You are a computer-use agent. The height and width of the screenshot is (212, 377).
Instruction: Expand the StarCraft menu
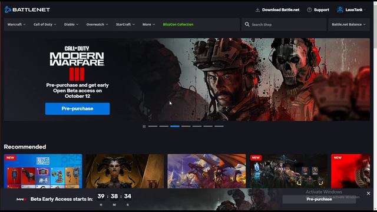[x=125, y=24]
